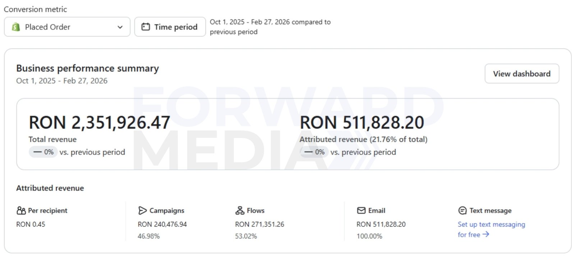Click the arrow after 'for free'
Viewport: 575px width, 257px height.
(486, 234)
